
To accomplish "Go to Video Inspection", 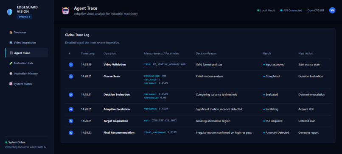I will tap(27, 43).
